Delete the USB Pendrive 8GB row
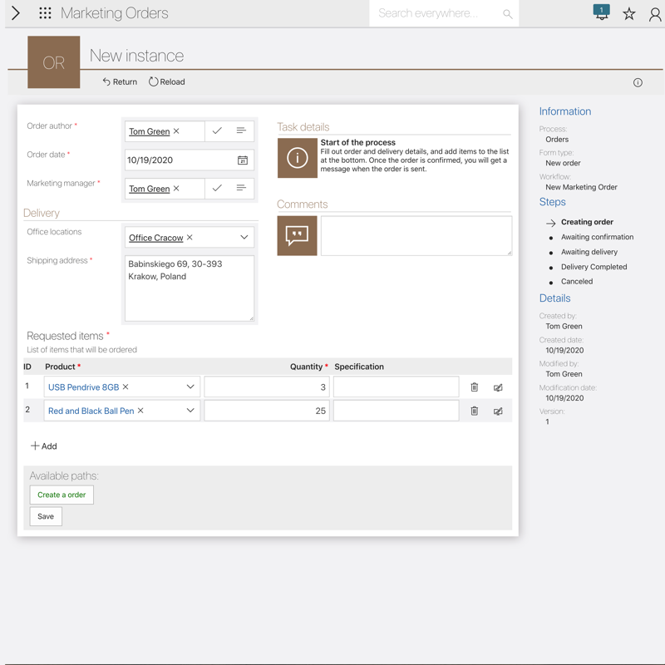The height and width of the screenshot is (665, 665). click(475, 387)
